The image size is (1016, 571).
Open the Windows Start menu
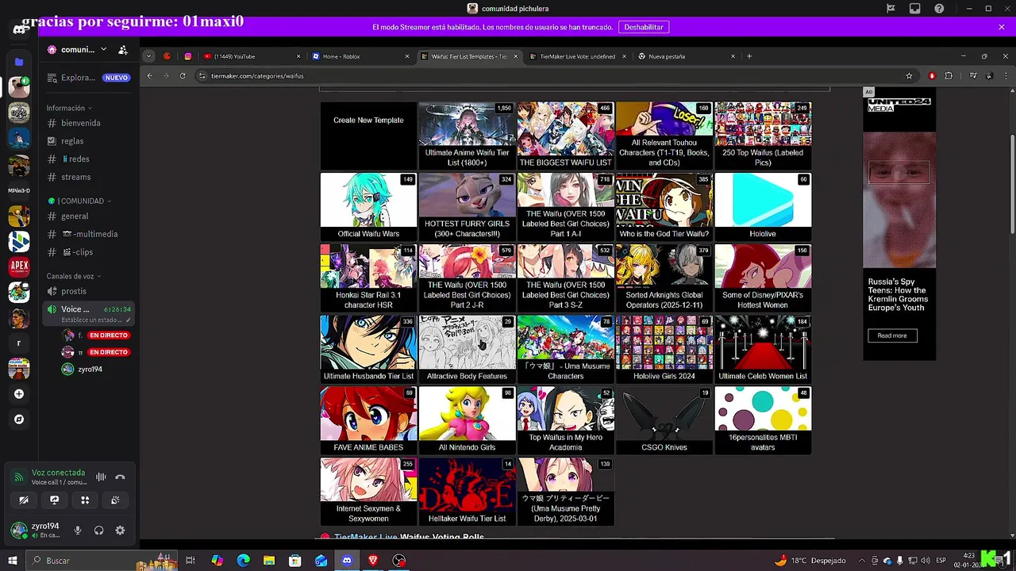point(12,561)
